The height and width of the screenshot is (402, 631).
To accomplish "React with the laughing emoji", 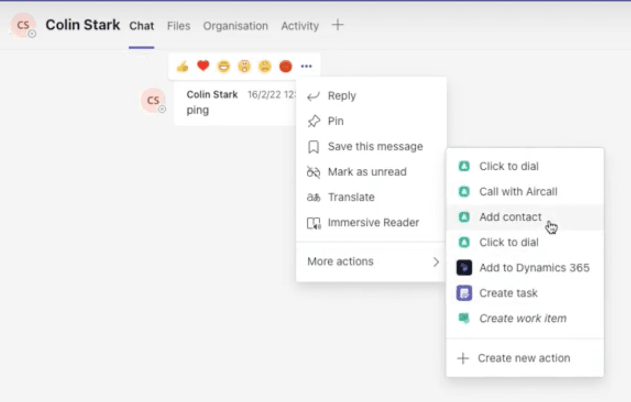I will click(224, 67).
